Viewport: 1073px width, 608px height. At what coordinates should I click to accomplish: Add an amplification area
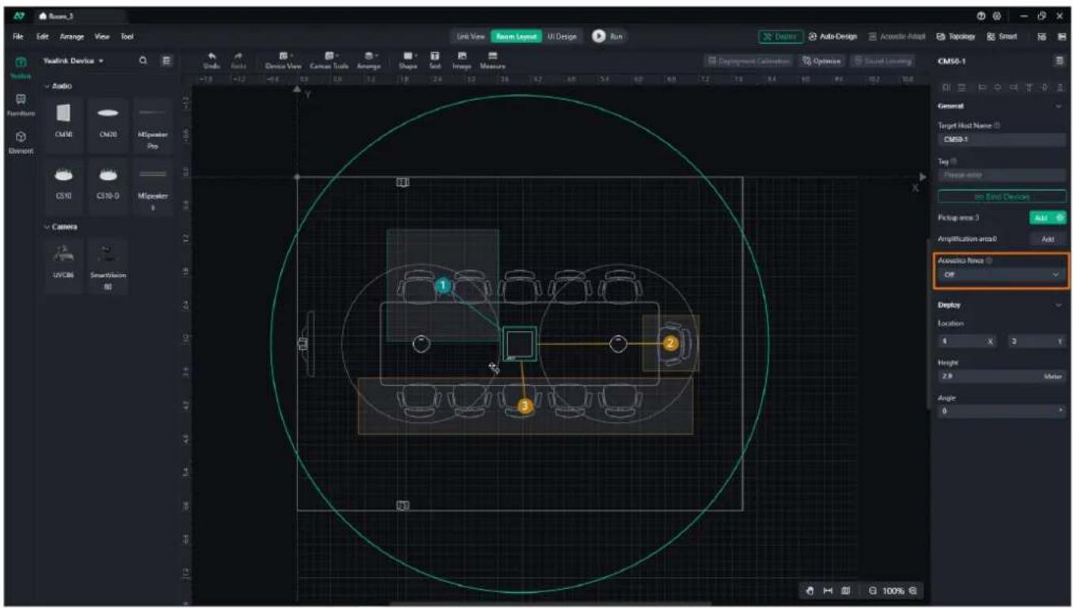tap(1047, 238)
